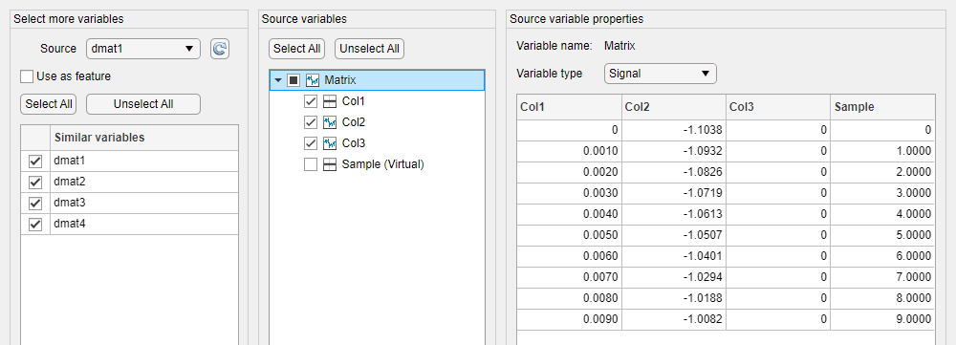956x345 pixels.
Task: Select the Col2 tree item label
Action: [354, 122]
